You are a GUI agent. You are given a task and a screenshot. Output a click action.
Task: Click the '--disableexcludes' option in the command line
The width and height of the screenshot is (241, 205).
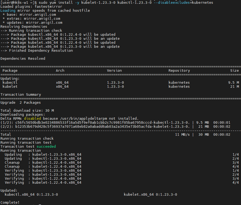tap(172, 2)
